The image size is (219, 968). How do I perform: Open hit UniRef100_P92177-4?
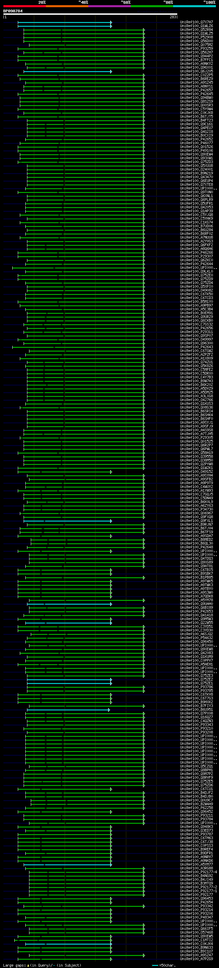(199, 872)
